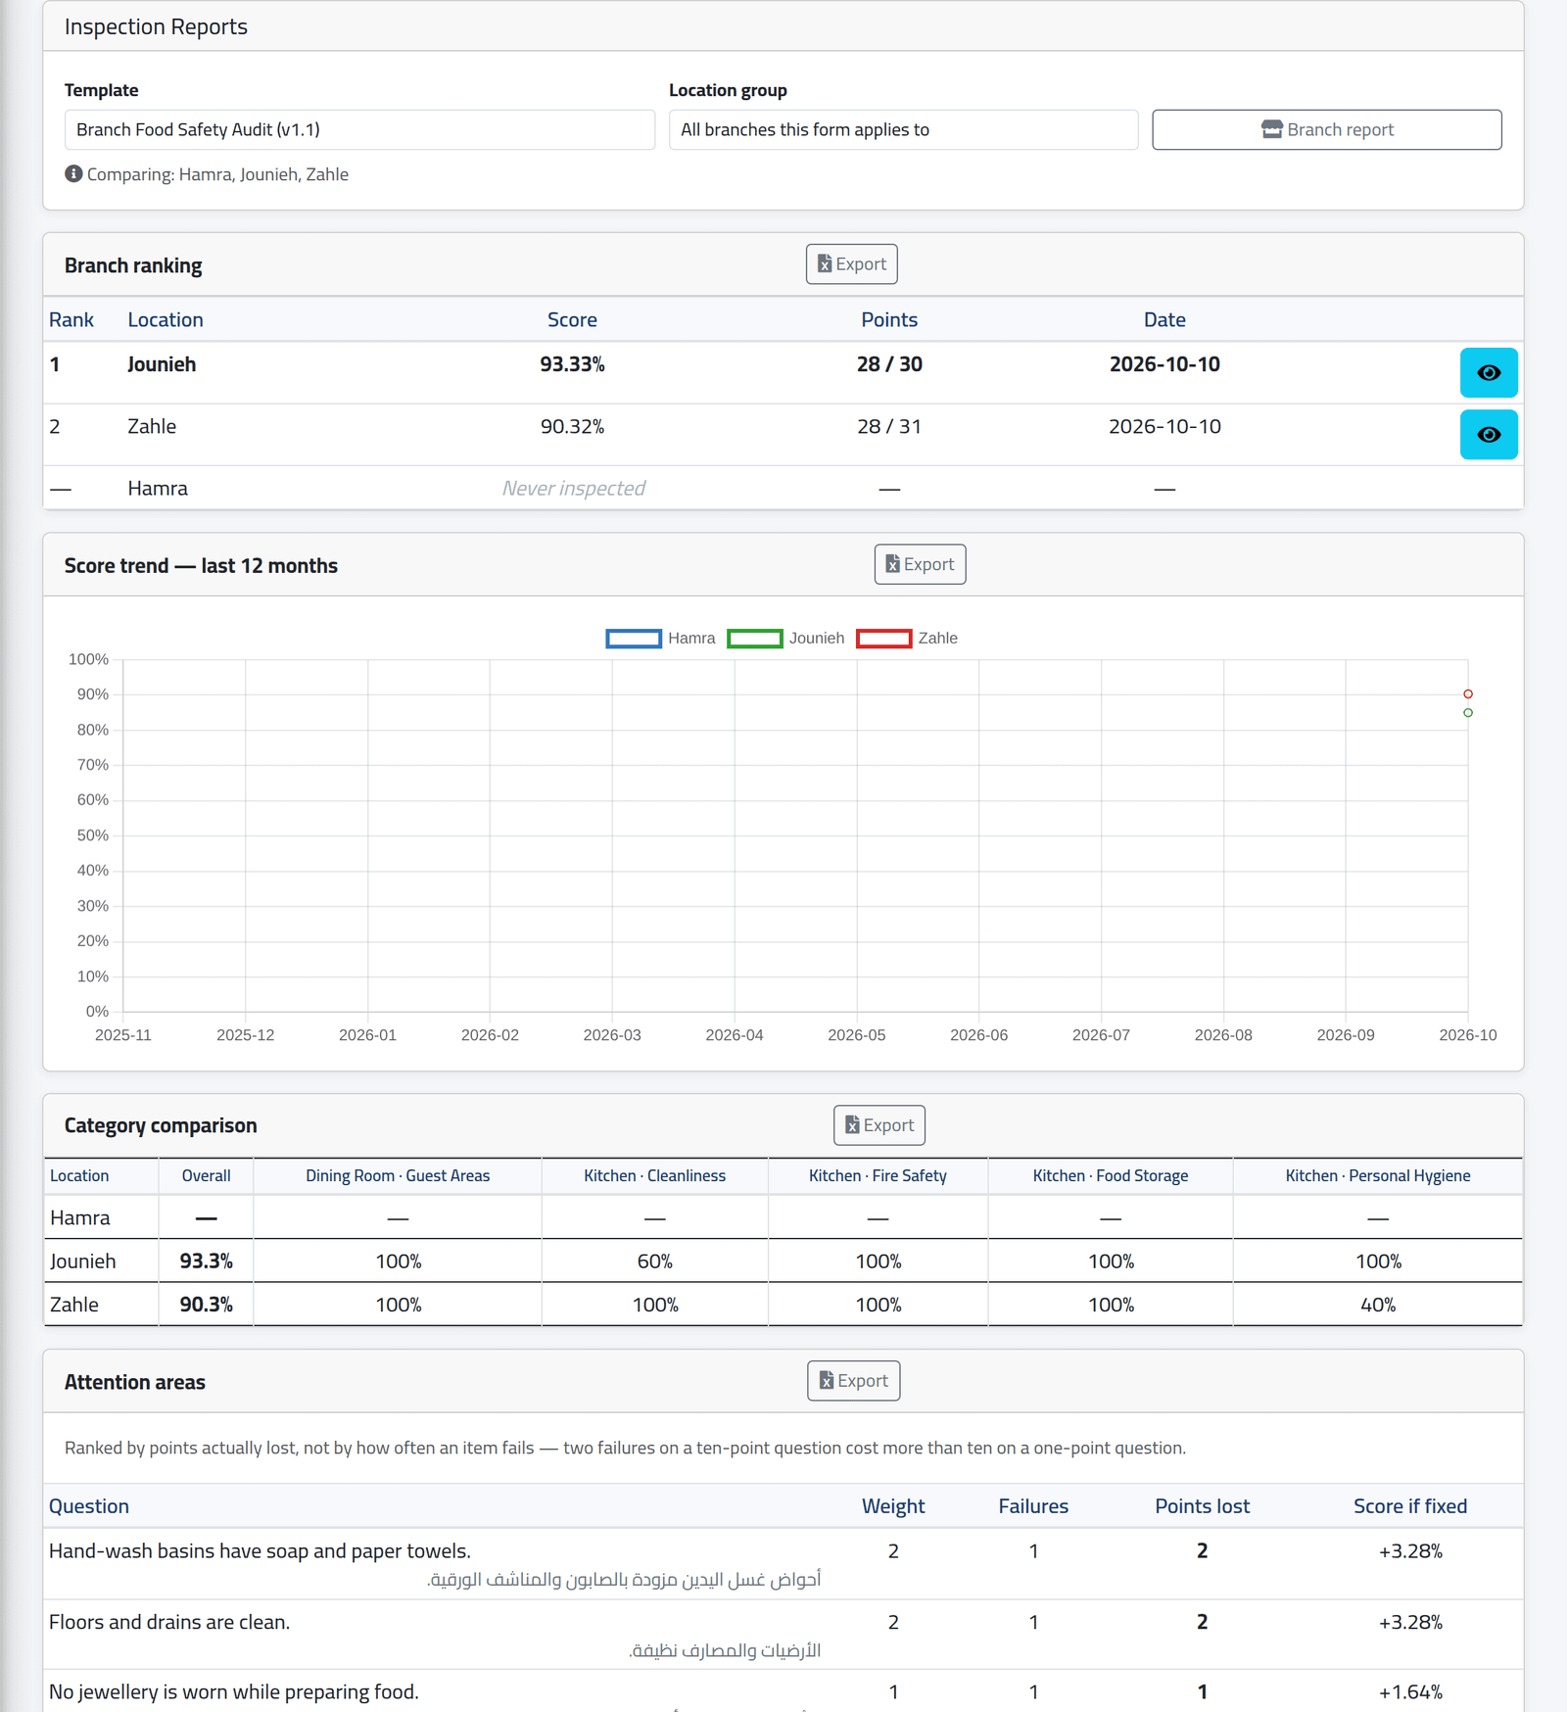Image resolution: width=1567 pixels, height=1712 pixels.
Task: Export the Attention areas list
Action: [x=853, y=1381]
